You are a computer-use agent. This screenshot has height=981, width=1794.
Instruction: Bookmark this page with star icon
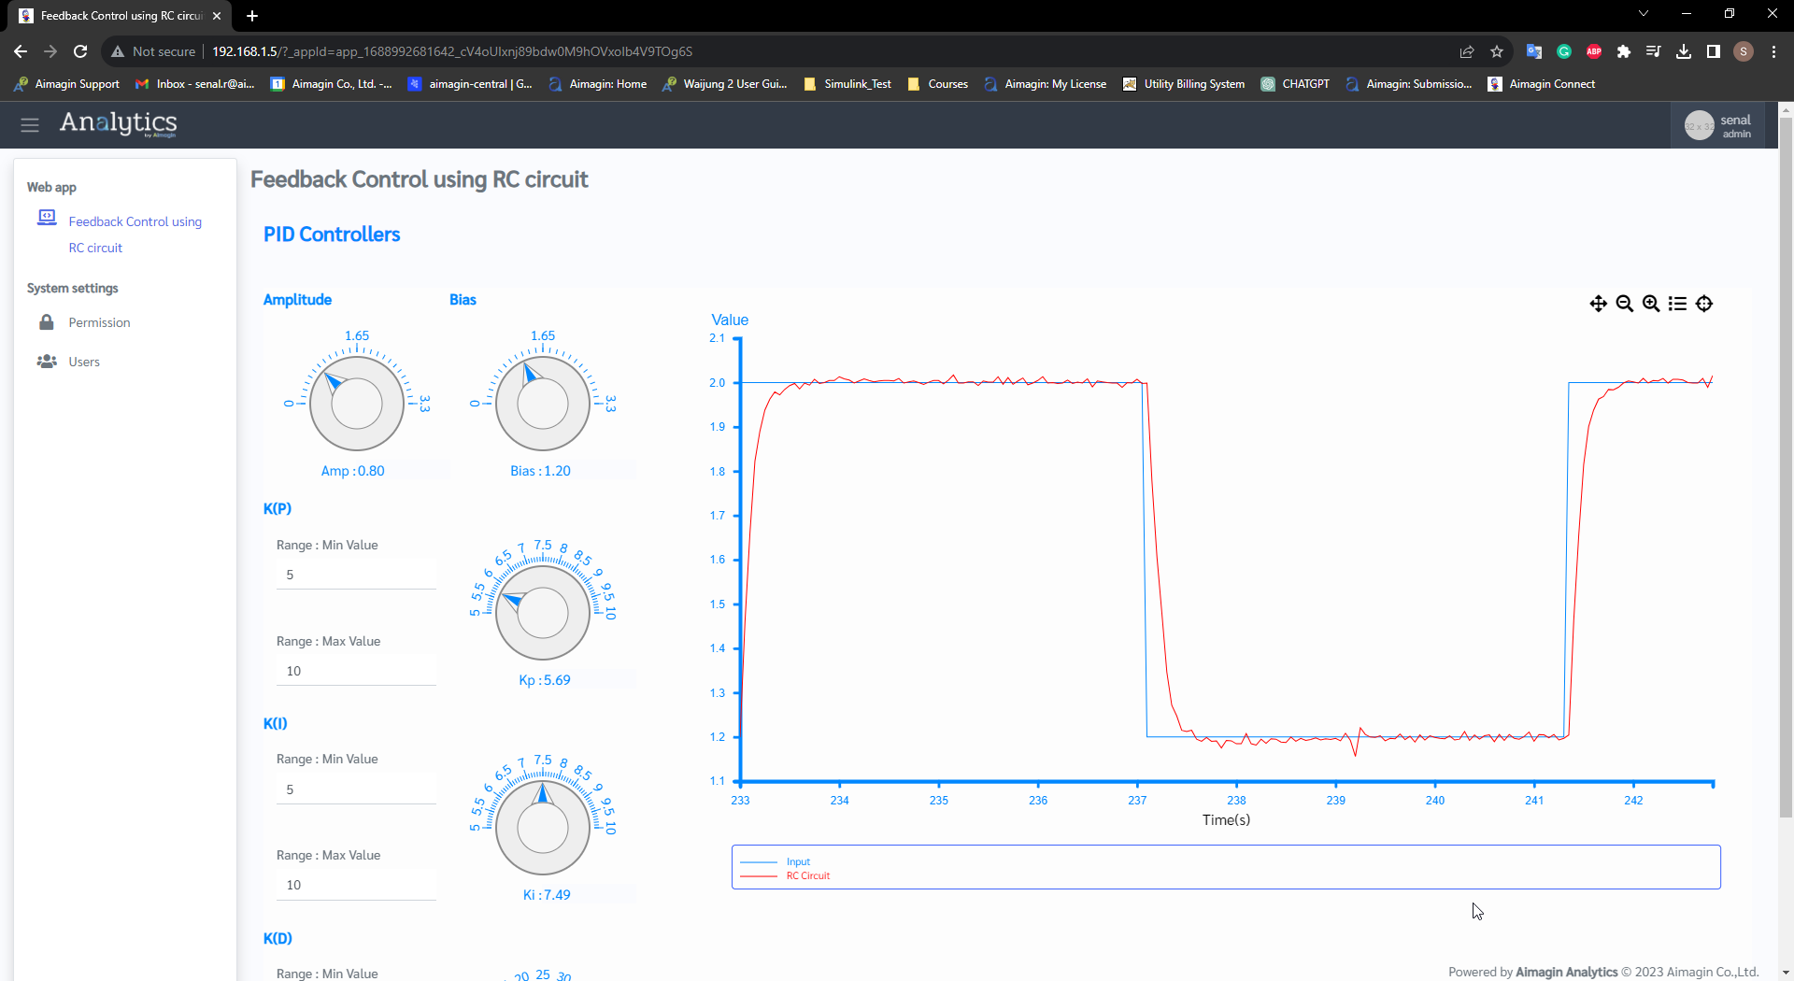[1497, 51]
